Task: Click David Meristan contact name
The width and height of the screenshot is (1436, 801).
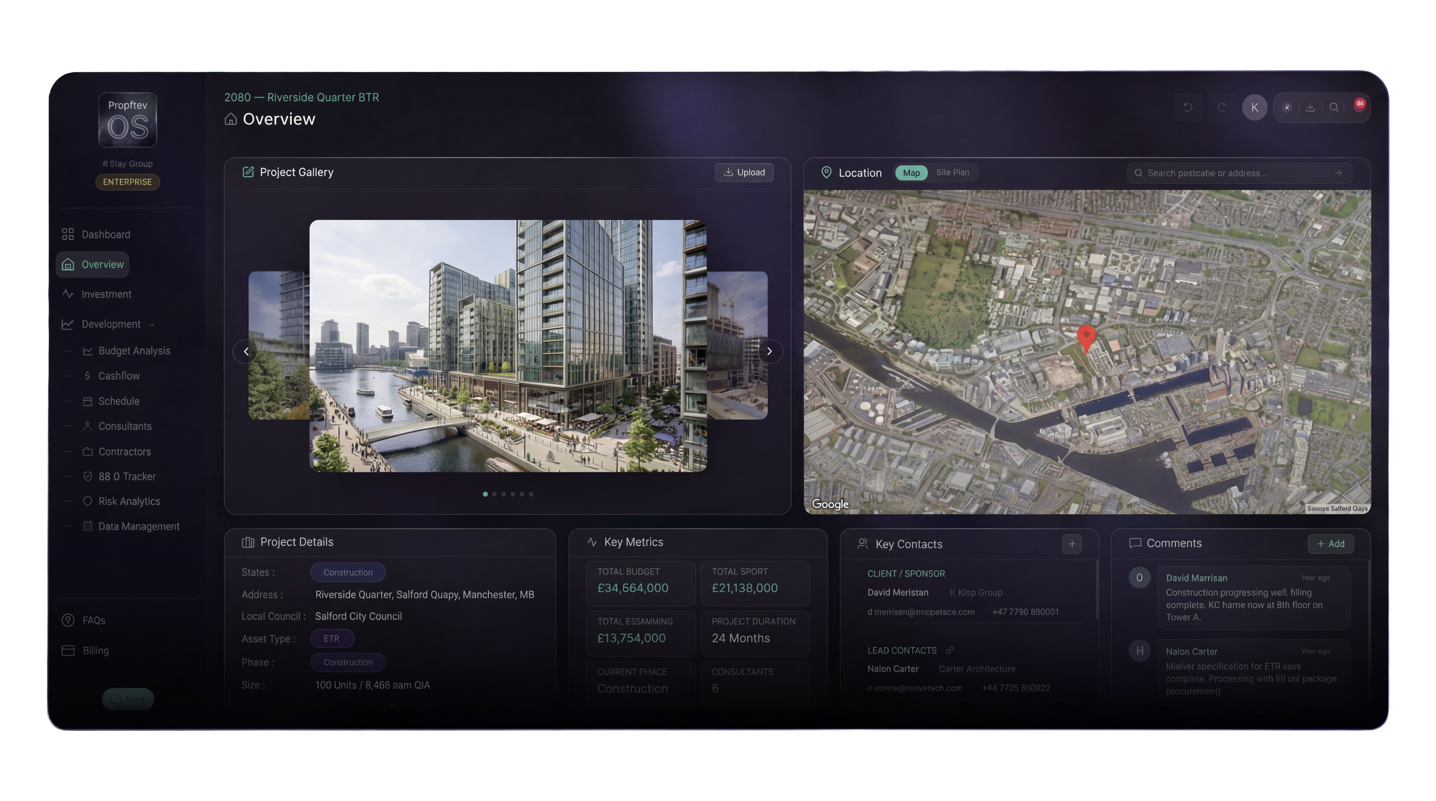Action: (x=898, y=593)
